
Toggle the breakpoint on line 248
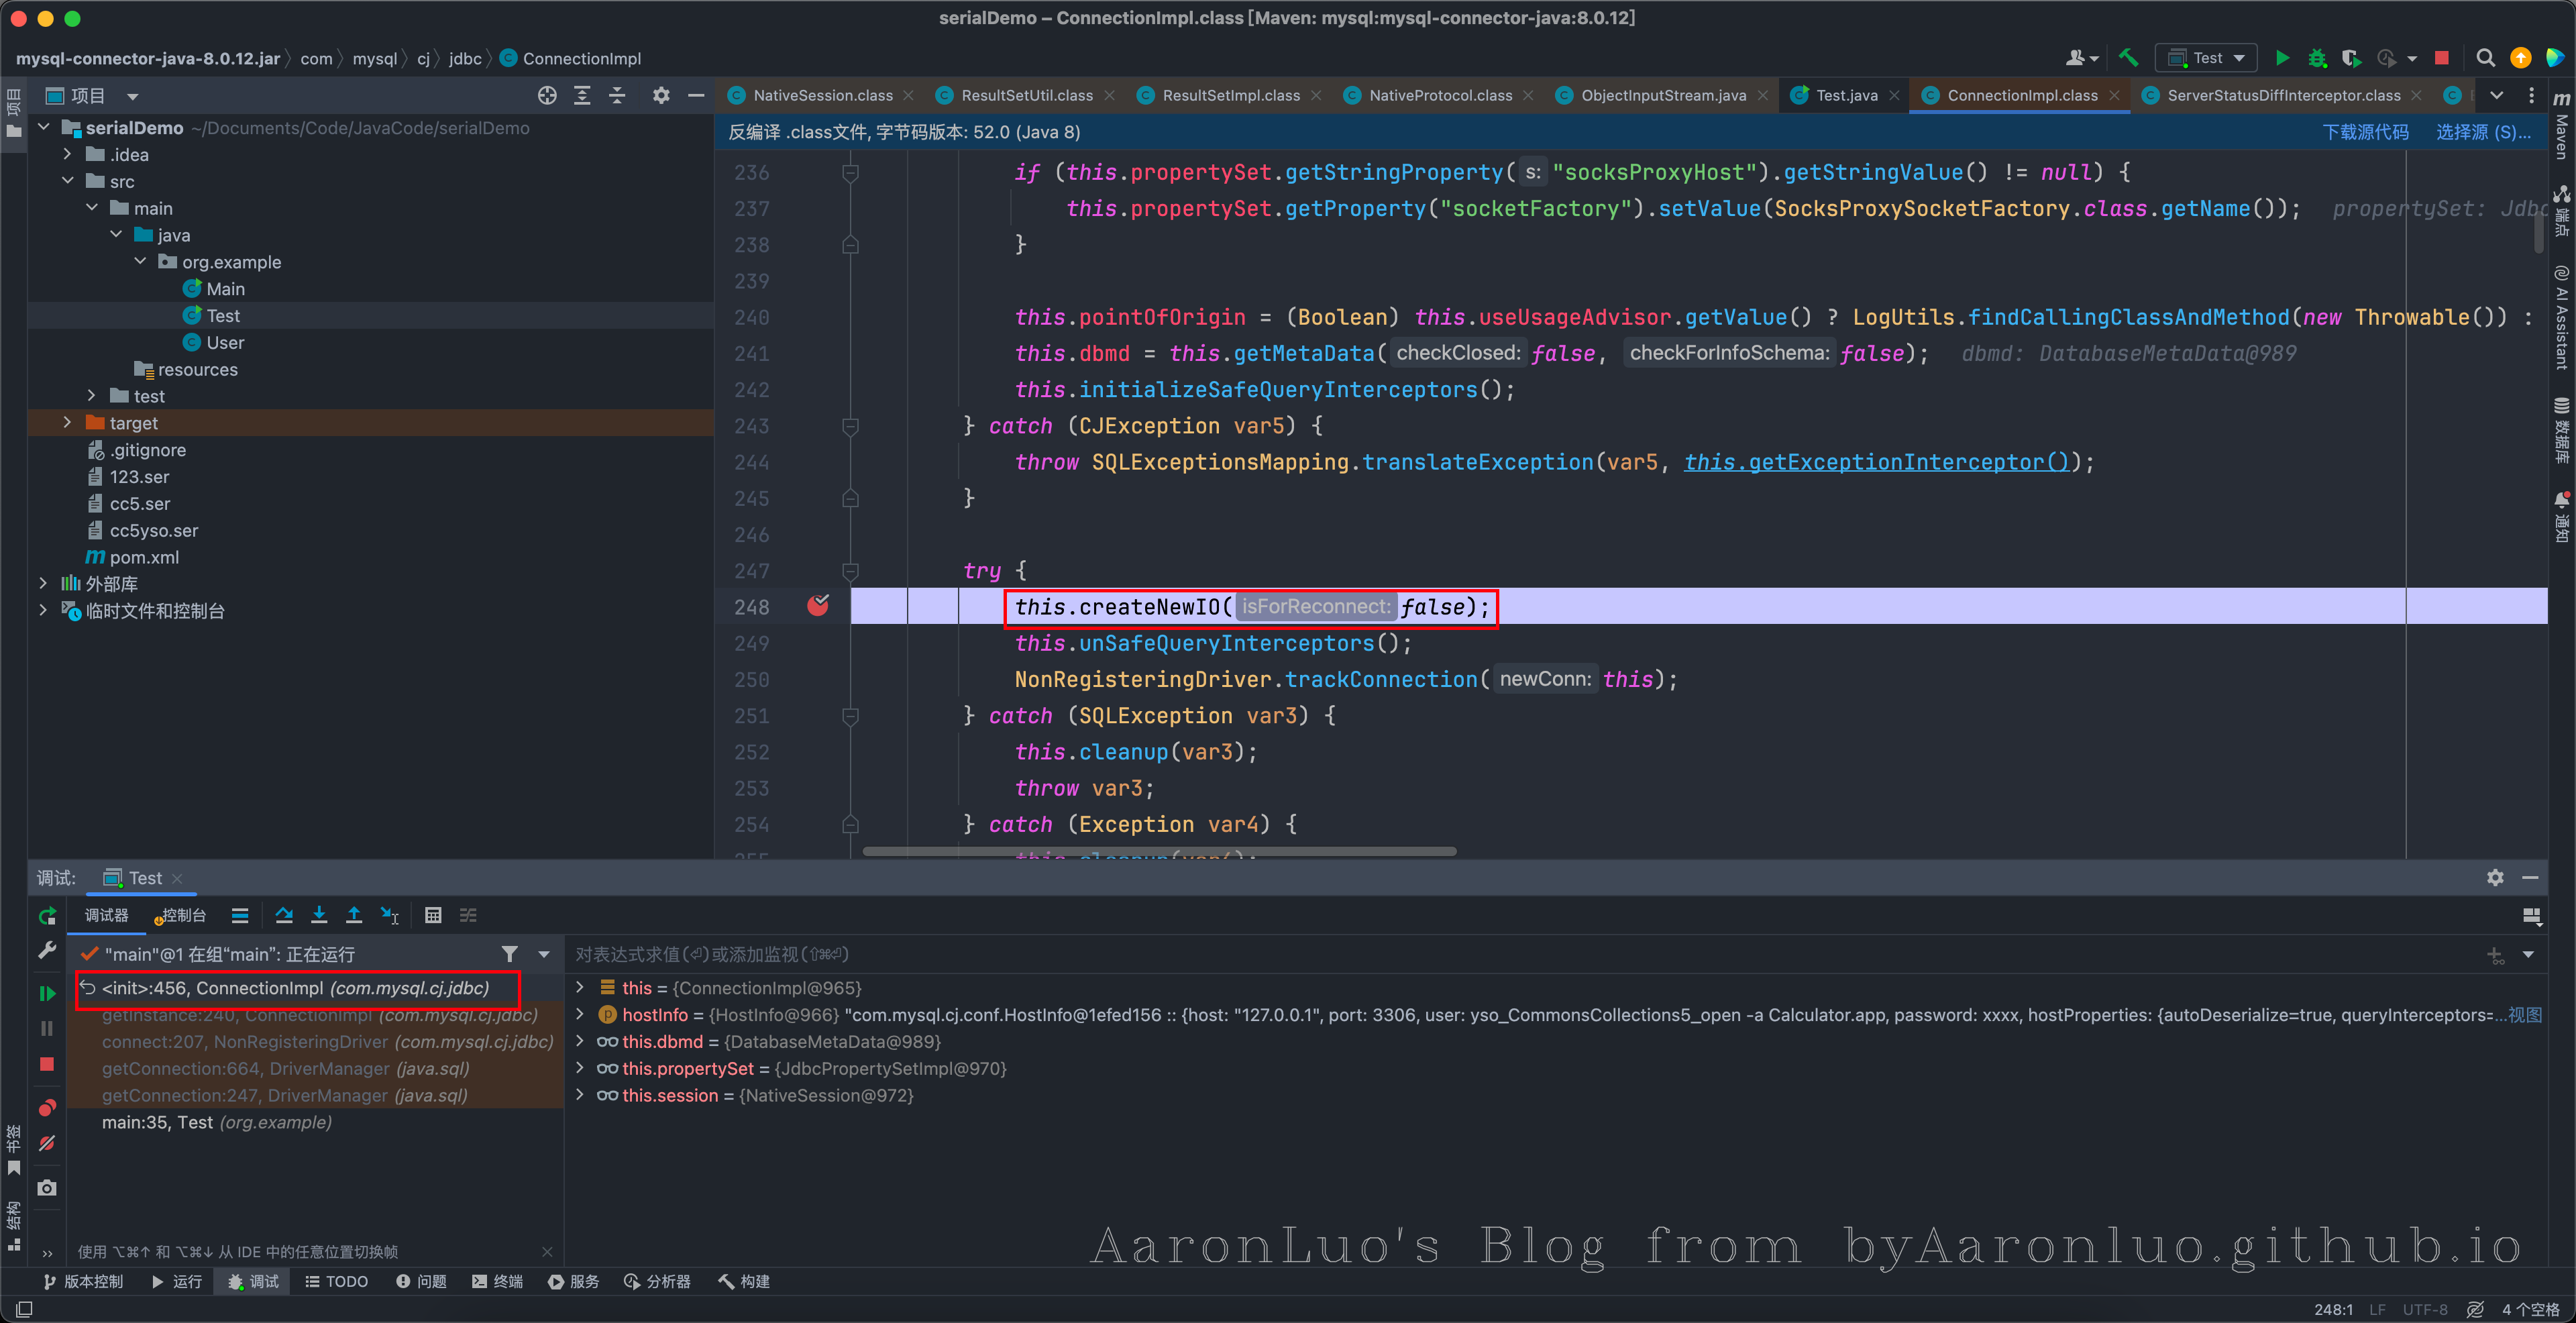[818, 606]
